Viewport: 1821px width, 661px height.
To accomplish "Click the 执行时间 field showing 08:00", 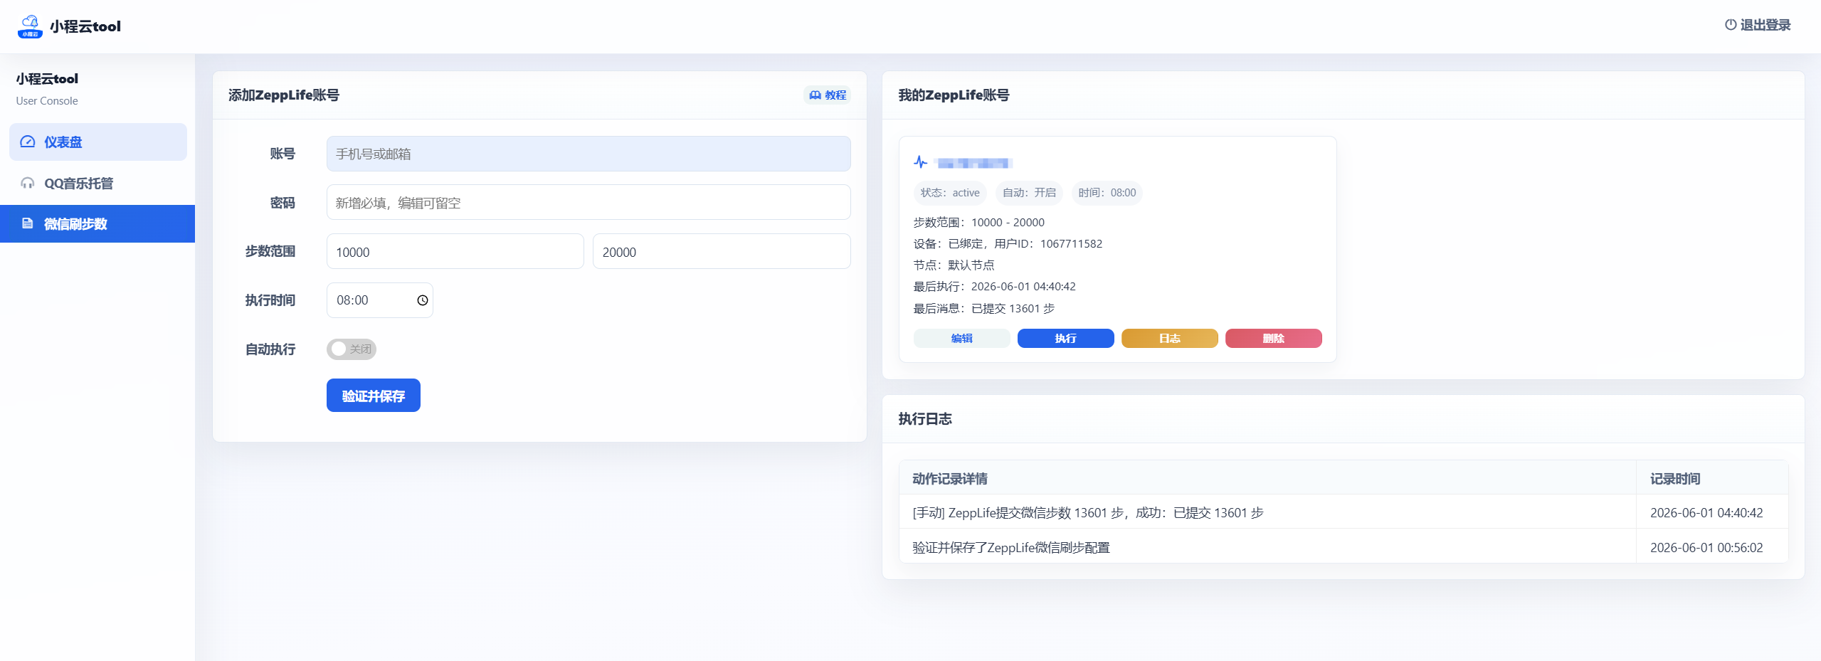I will coord(380,300).
